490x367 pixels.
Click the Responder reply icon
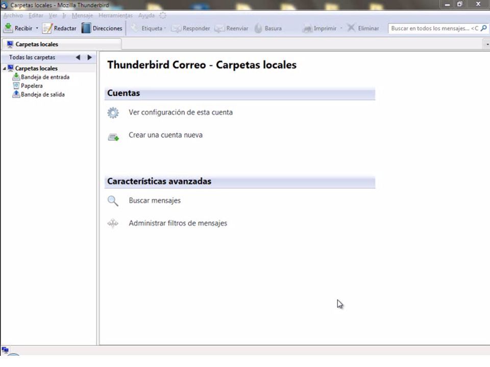[176, 29]
